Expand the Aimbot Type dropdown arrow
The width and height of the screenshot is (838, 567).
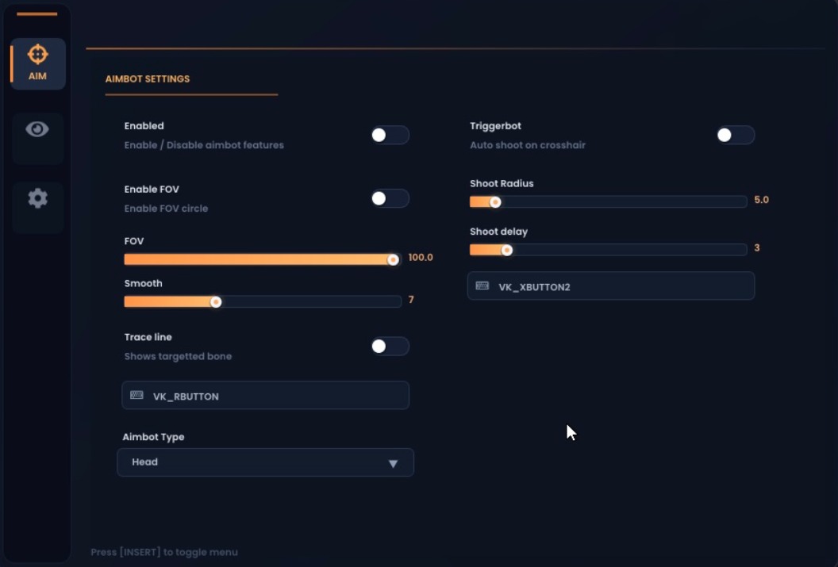coord(393,463)
